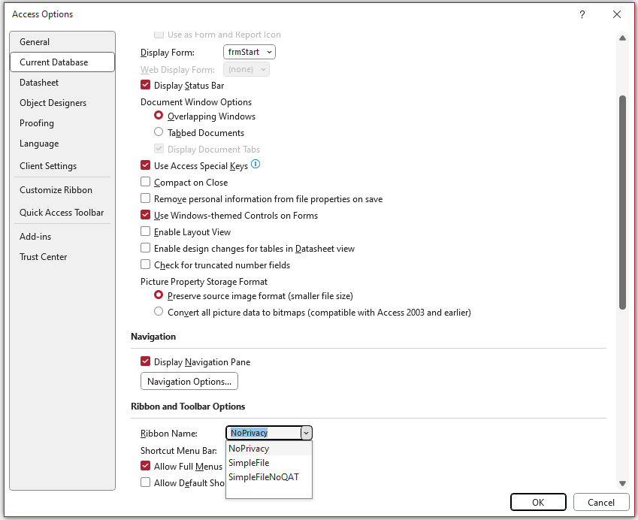Check Remove personal information on save
Image resolution: width=638 pixels, height=520 pixels.
(x=145, y=198)
